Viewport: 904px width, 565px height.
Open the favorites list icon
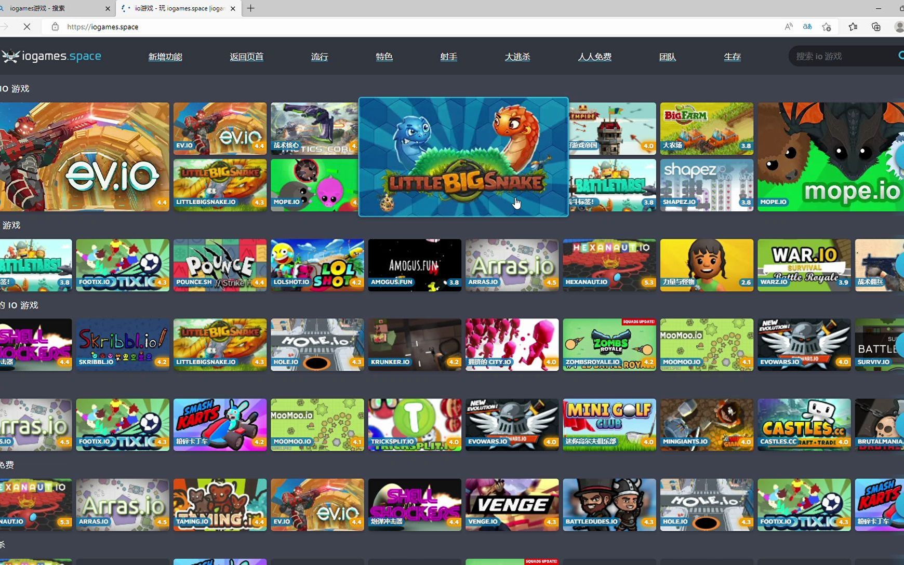pos(853,26)
